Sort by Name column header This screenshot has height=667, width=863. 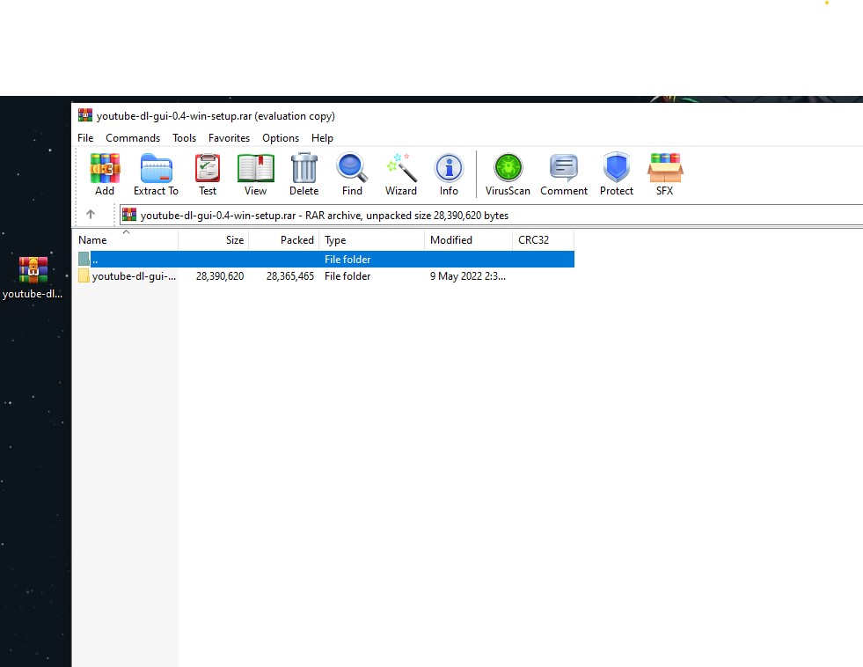tap(126, 240)
